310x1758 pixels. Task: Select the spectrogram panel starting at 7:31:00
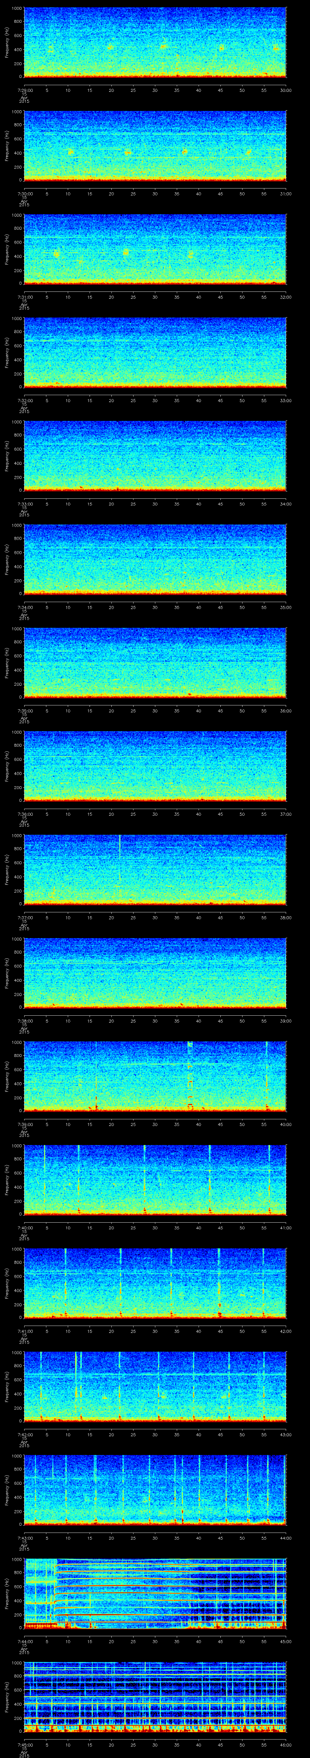point(155,249)
